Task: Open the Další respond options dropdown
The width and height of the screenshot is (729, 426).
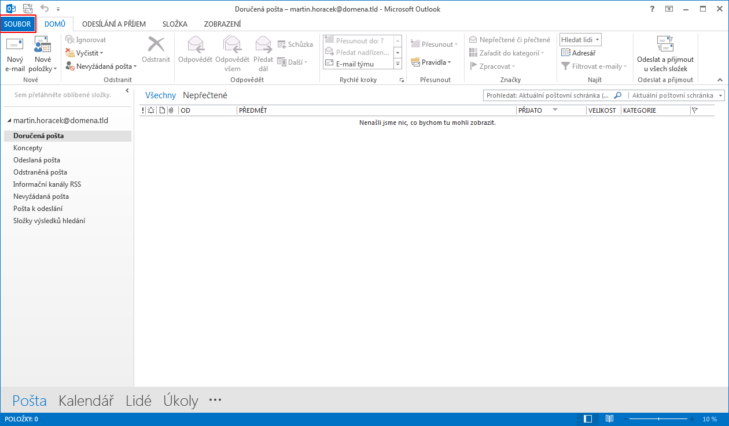Action: (x=292, y=62)
